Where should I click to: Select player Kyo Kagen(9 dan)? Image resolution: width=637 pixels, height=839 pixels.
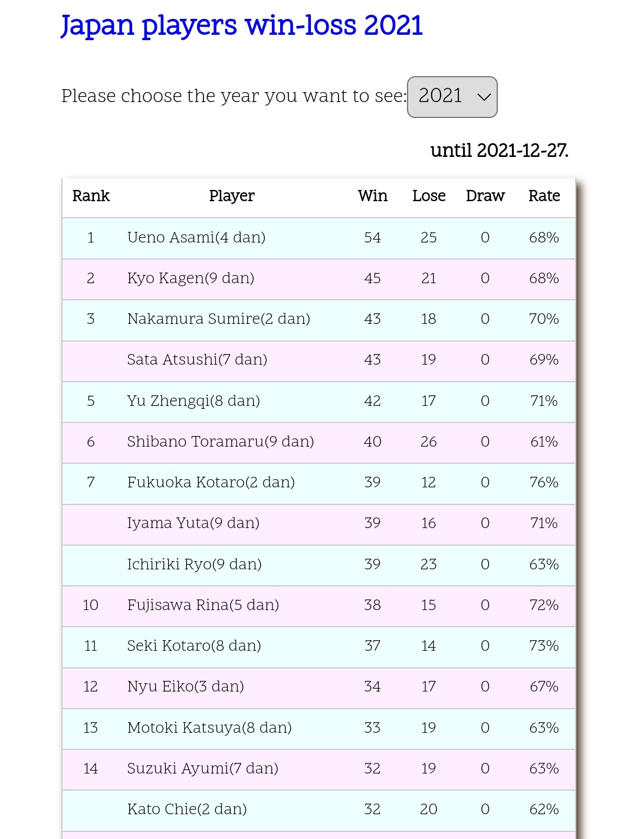click(191, 278)
